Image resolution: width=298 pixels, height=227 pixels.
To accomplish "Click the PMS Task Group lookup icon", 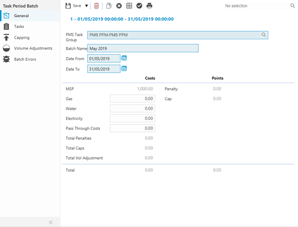I will coord(264,35).
